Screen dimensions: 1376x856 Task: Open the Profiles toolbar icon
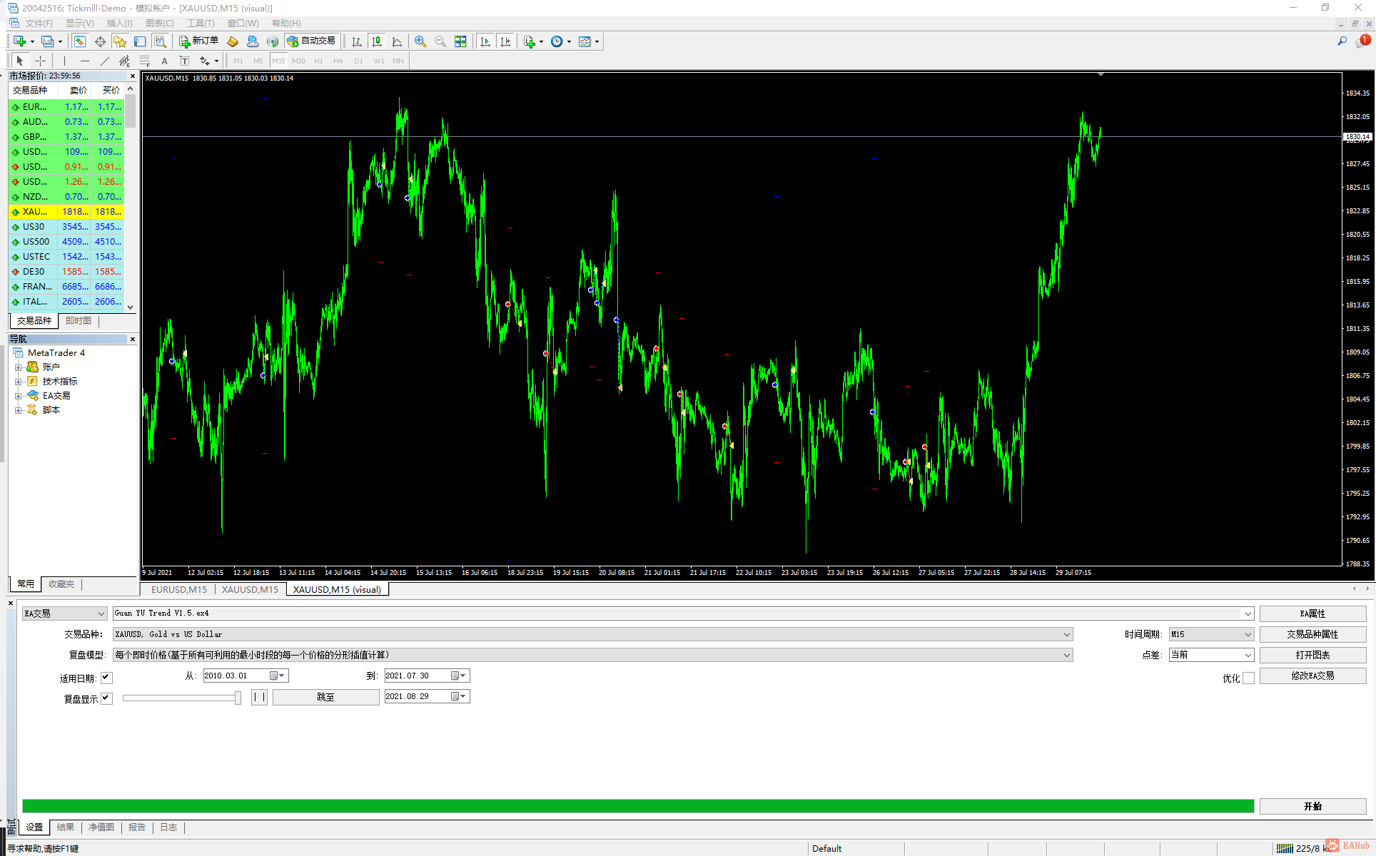click(47, 41)
